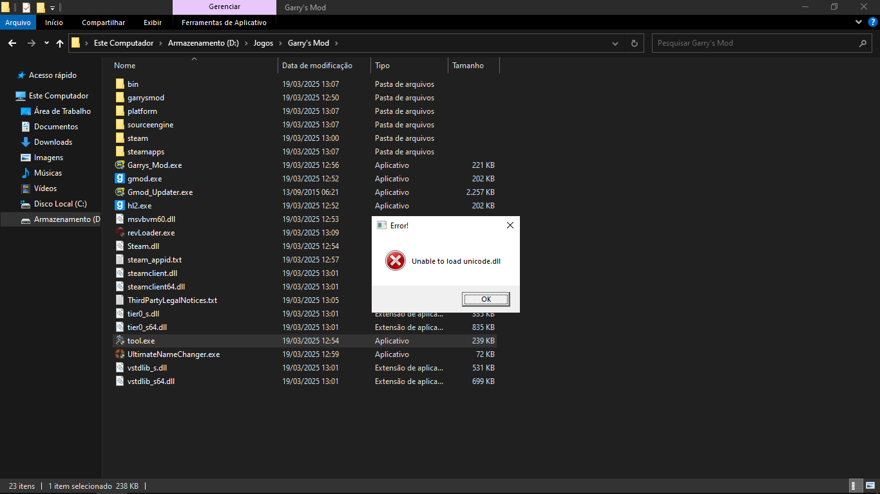This screenshot has height=494, width=880.
Task: Sort files by the Tamanho column
Action: tap(468, 66)
